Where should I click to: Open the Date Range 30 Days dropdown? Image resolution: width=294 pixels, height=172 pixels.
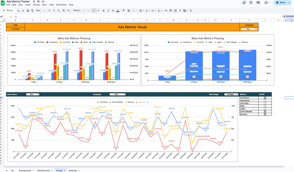click(231, 94)
